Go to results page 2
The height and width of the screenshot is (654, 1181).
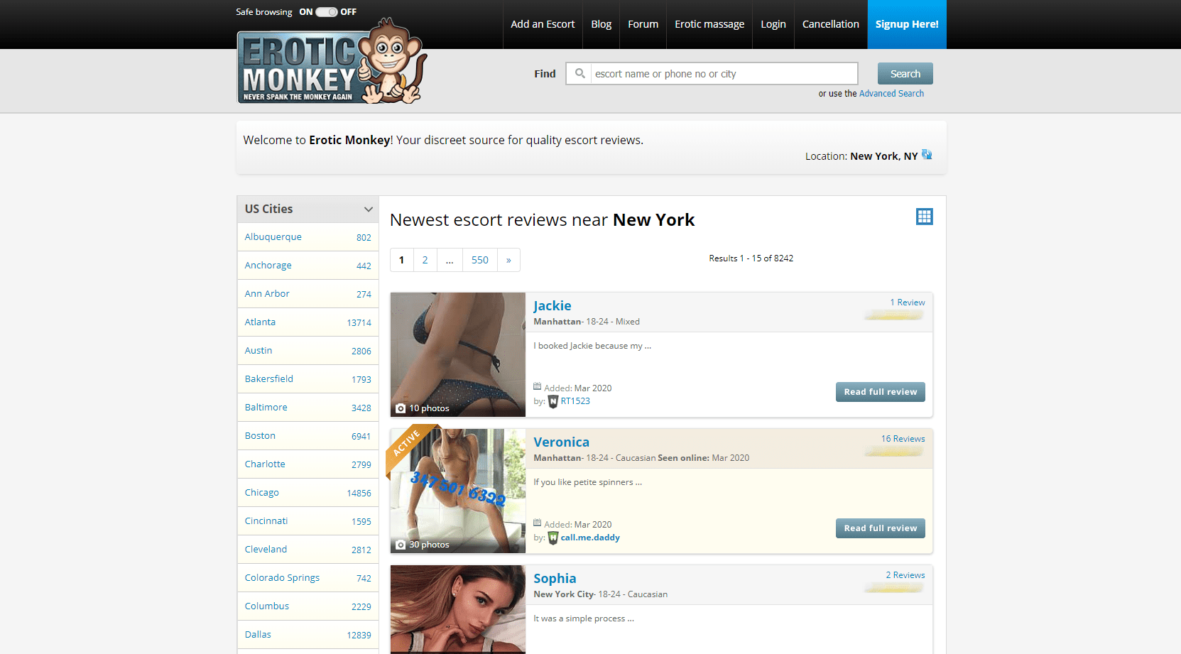[x=425, y=260]
